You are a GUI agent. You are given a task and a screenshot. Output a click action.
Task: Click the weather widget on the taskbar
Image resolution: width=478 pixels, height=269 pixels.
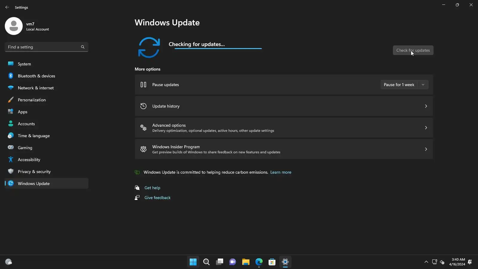[9, 262]
